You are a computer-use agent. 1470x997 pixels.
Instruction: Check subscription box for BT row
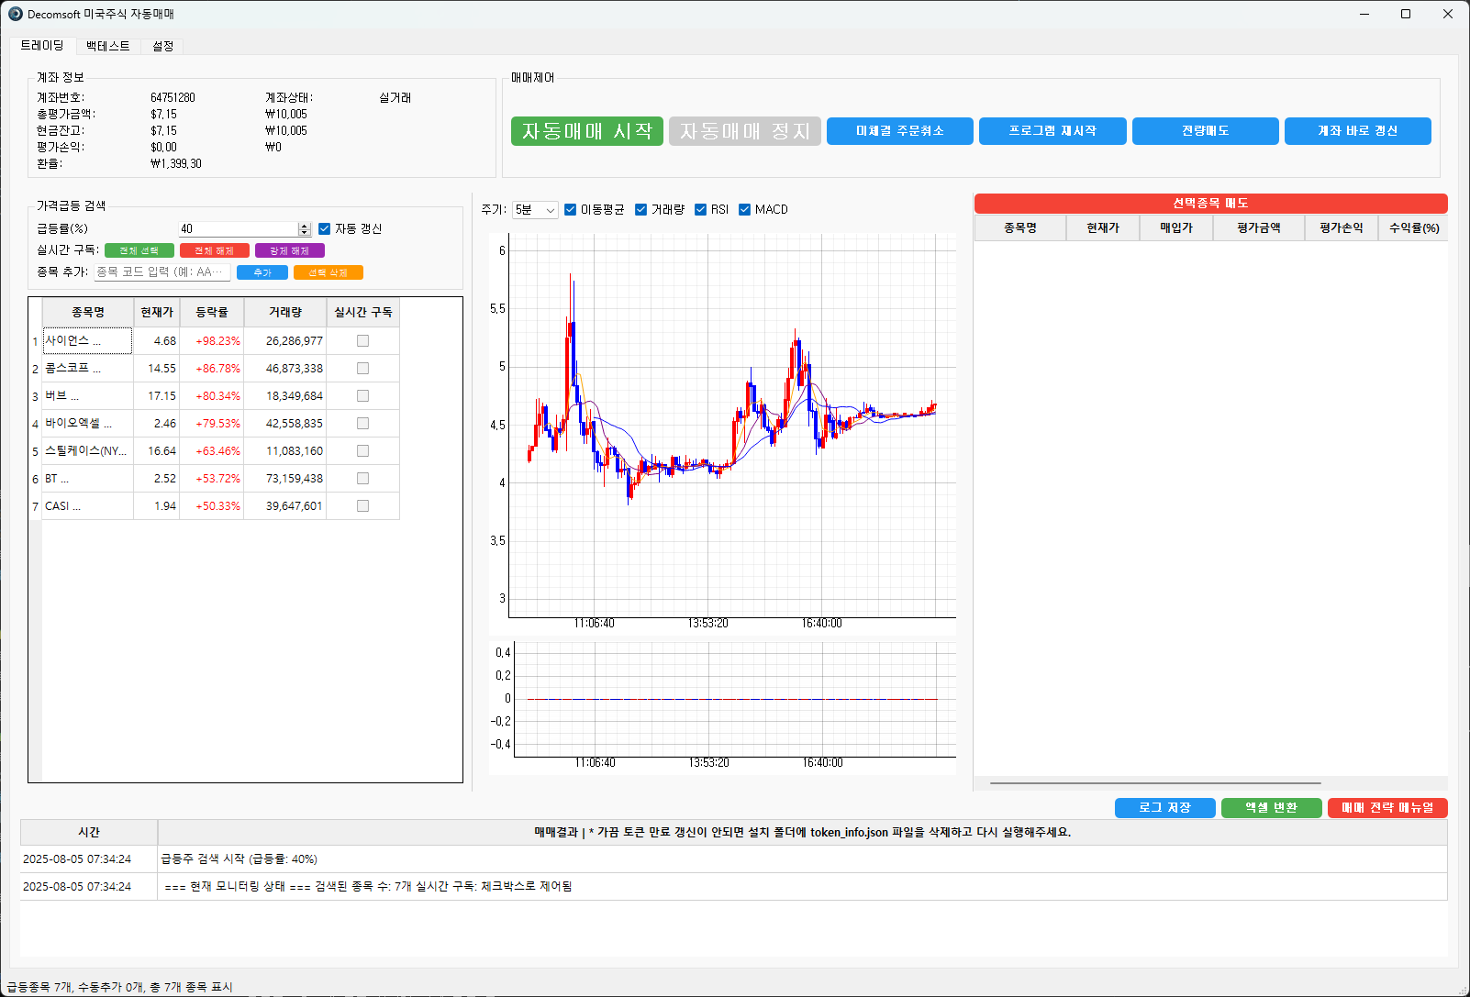362,479
